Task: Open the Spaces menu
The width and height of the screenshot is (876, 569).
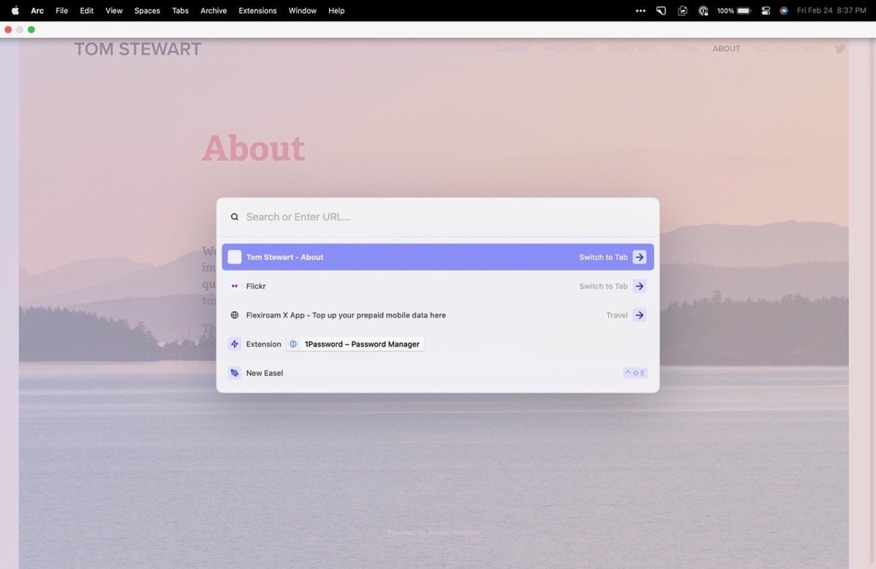Action: pos(147,11)
